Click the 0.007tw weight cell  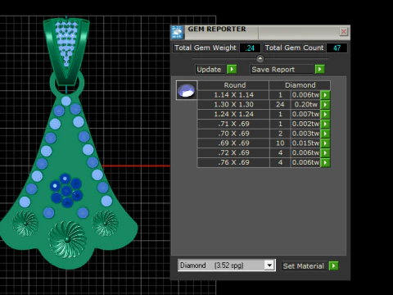tap(305, 114)
